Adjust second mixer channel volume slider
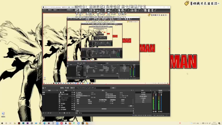Screen dimensions: 222x125 pos(161,102)
